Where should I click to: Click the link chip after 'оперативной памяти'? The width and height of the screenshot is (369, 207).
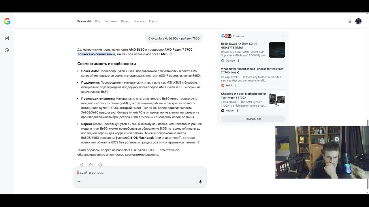pos(199,142)
